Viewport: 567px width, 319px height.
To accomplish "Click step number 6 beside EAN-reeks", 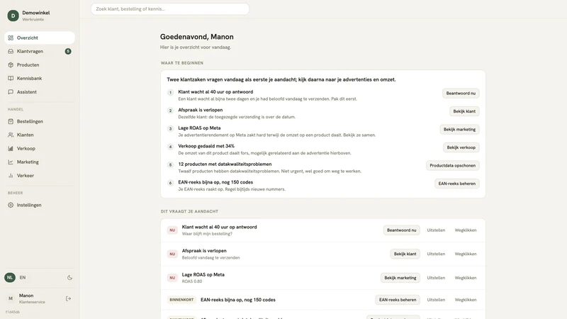I will tap(170, 183).
